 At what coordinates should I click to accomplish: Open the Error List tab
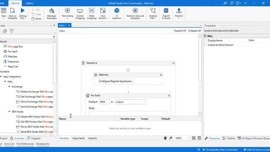click(x=9, y=144)
